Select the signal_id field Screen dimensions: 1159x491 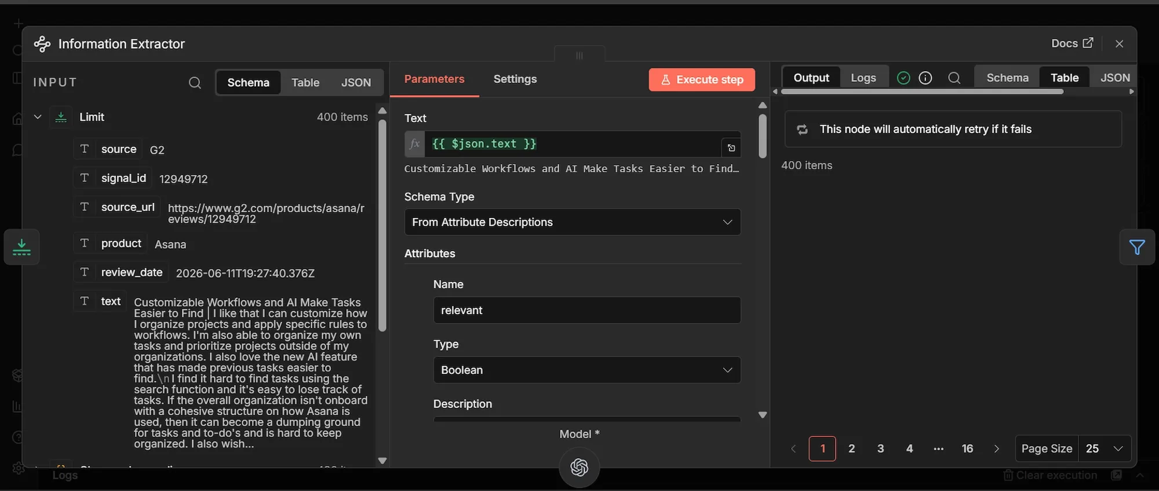coord(123,178)
